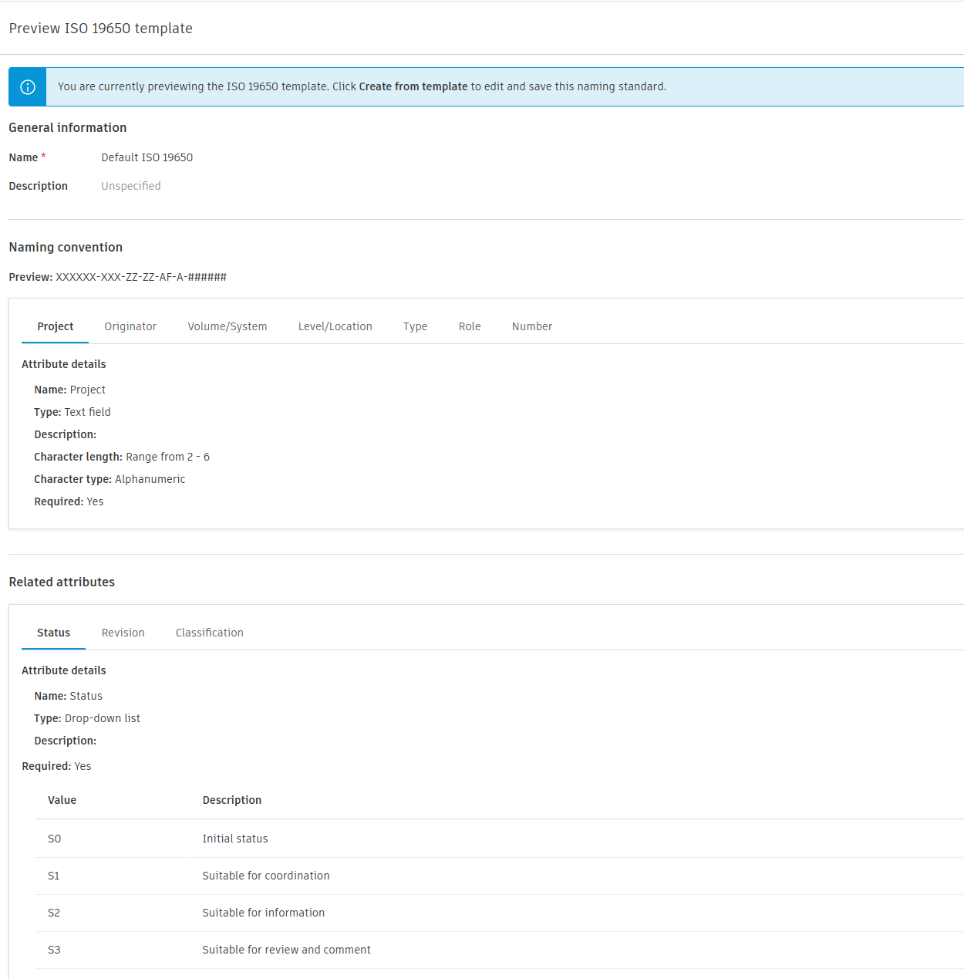Select the Level/Location tab
964x979 pixels.
point(335,326)
